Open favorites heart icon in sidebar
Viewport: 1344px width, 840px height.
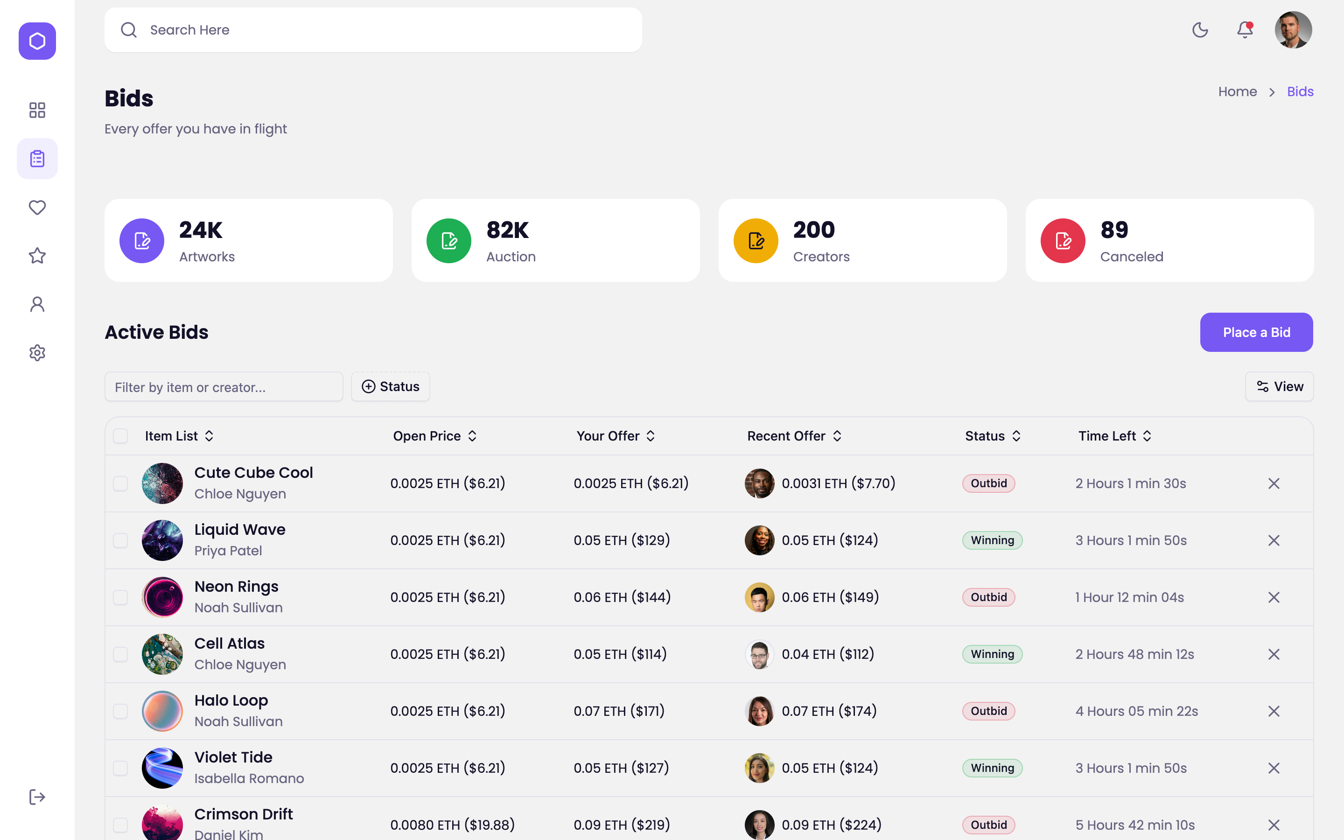point(37,207)
